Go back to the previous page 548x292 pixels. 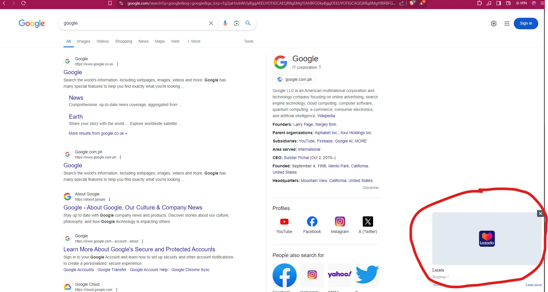[4, 3]
